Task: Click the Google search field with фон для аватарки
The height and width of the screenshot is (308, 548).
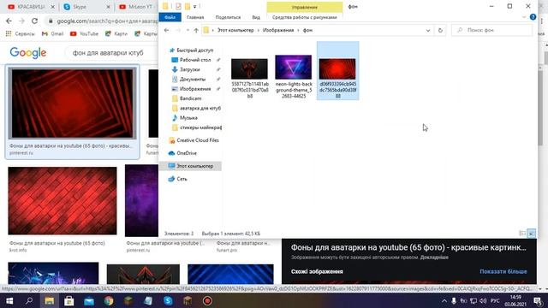Action: click(x=111, y=53)
